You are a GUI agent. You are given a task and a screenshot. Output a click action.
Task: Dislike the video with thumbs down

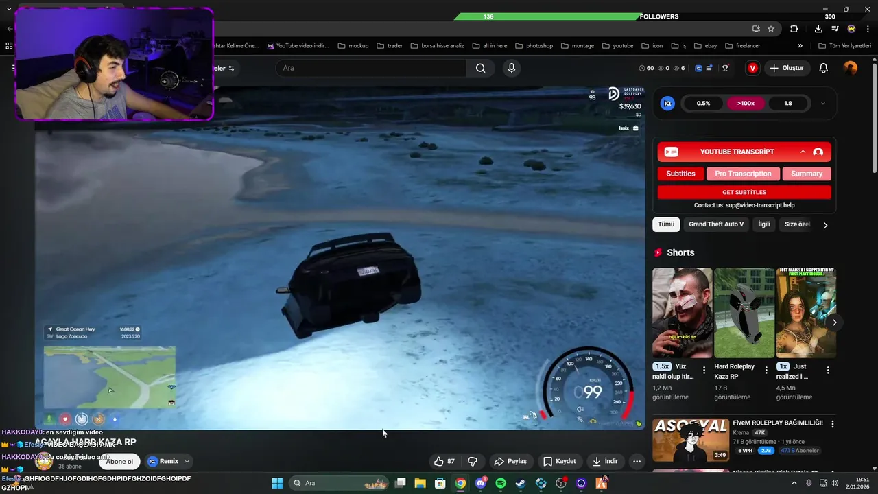473,461
